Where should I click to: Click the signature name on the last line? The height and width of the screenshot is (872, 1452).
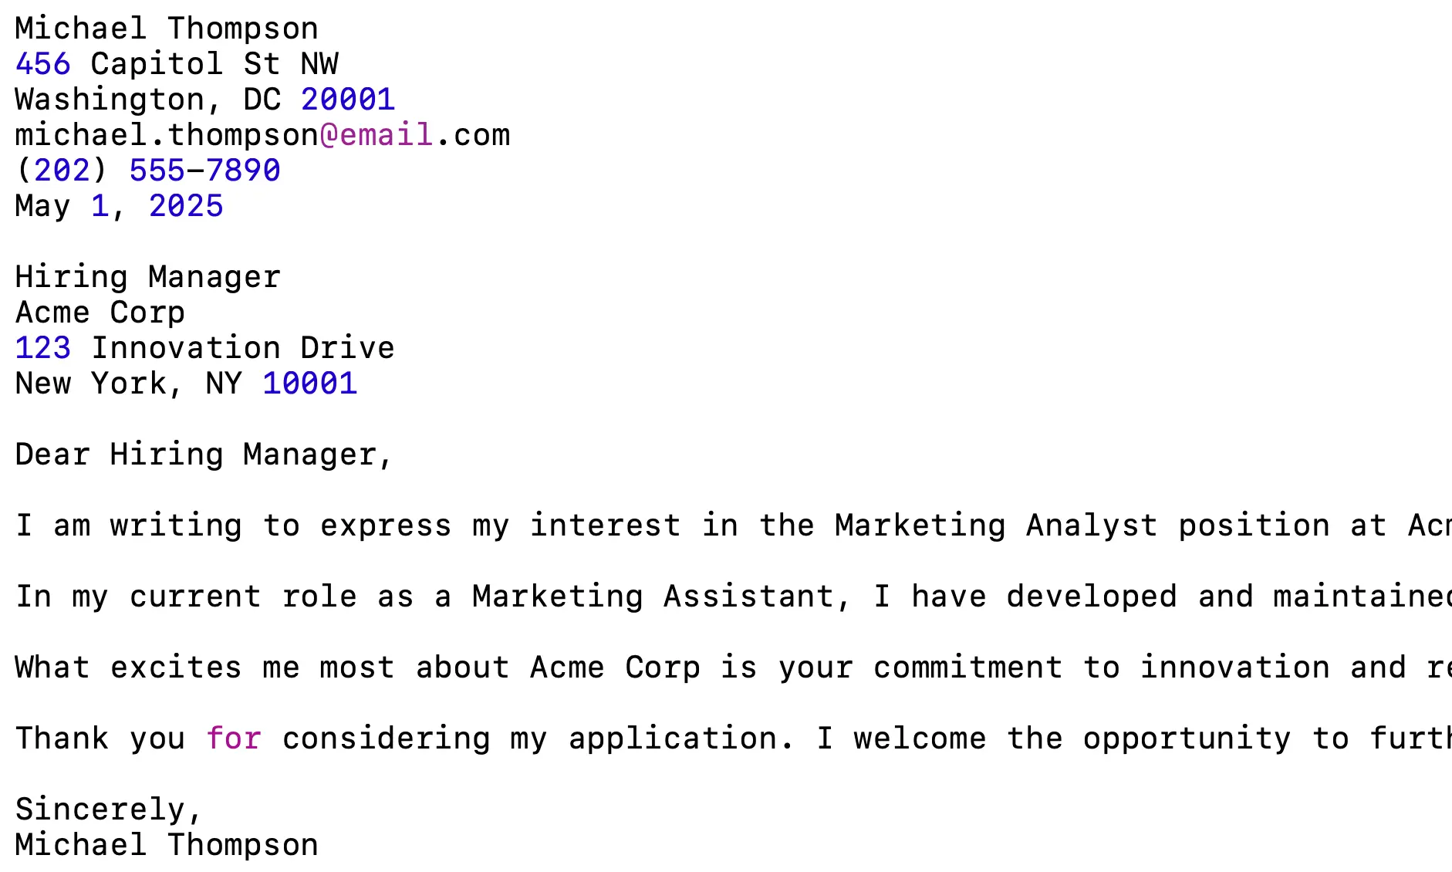click(x=166, y=845)
